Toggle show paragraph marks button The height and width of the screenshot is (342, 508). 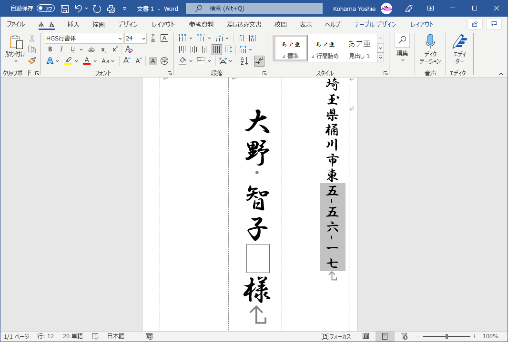pos(259,61)
